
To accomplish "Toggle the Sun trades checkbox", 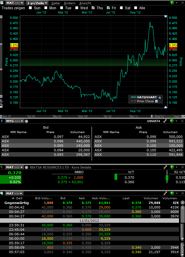I will click(x=30, y=8).
